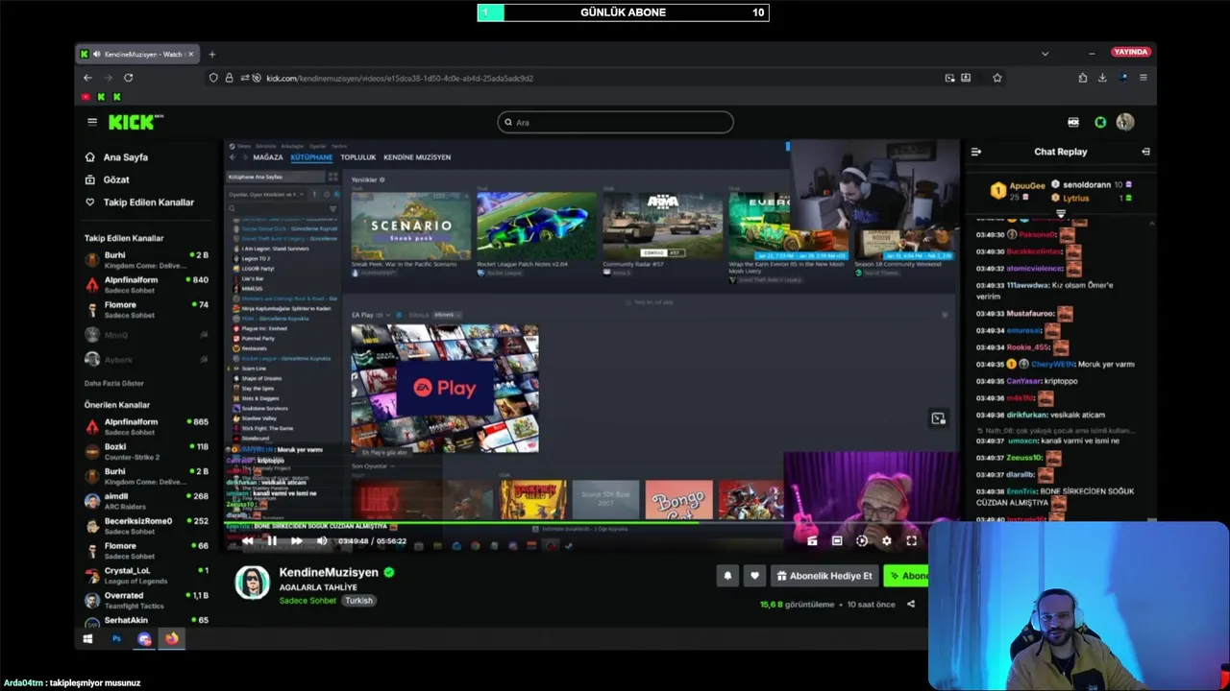The width and height of the screenshot is (1230, 691).
Task: Rewind the video
Action: point(248,540)
